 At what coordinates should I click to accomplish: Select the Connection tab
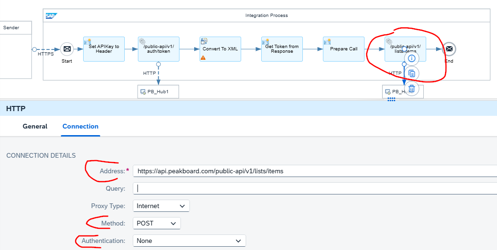click(80, 126)
